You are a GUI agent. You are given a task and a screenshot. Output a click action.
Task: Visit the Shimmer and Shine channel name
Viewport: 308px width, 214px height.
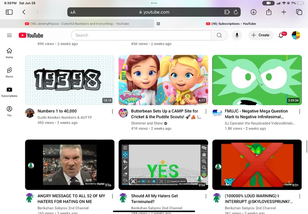(x=147, y=123)
